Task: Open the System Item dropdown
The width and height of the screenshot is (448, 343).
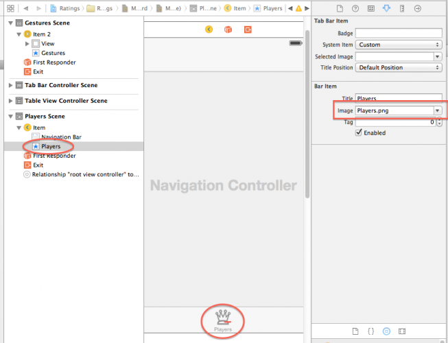Action: click(398, 45)
